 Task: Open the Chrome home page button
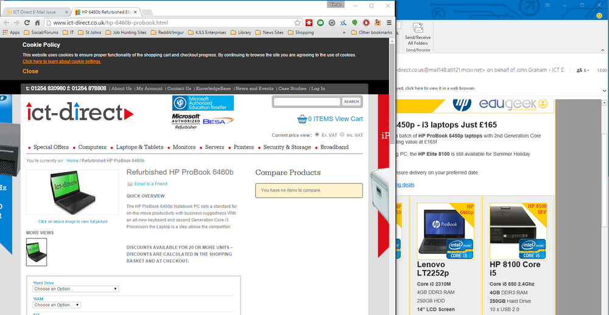[x=37, y=23]
